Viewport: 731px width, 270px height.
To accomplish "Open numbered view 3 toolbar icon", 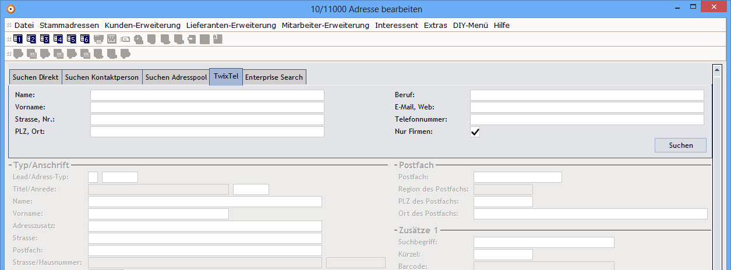I will 45,40.
